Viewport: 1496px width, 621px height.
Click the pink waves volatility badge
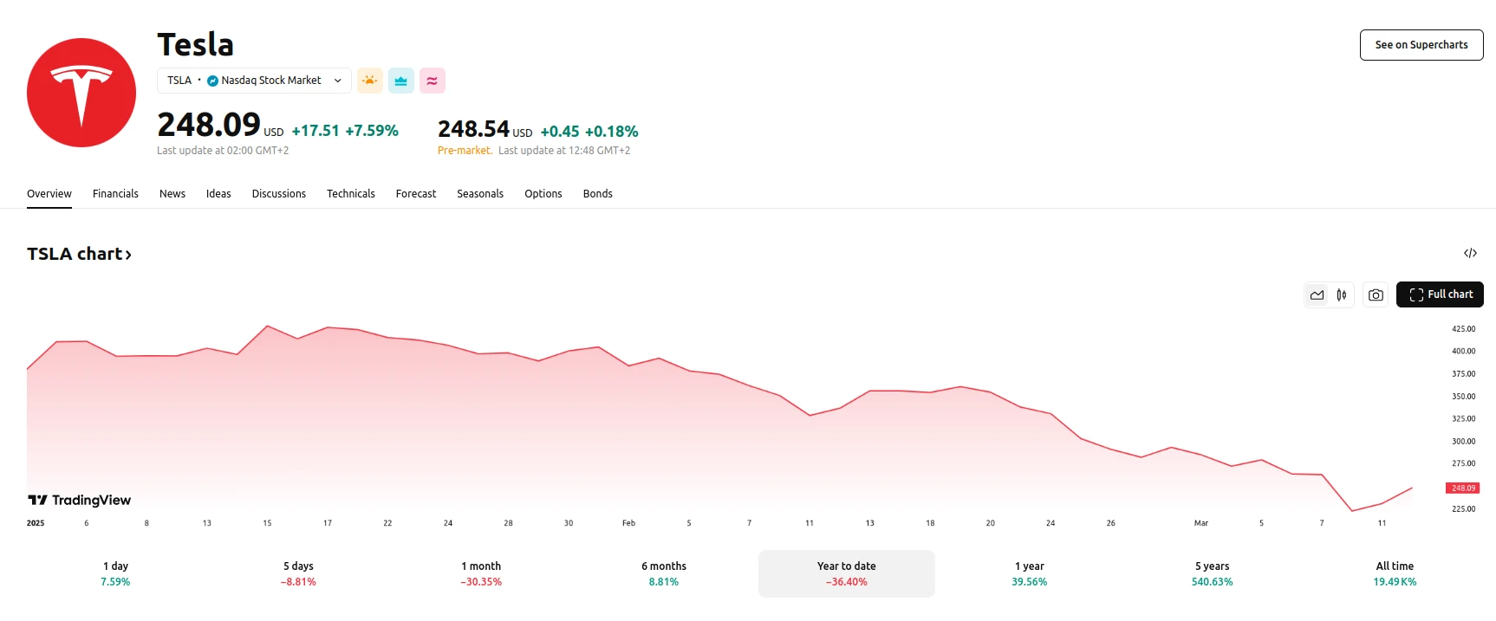[432, 80]
